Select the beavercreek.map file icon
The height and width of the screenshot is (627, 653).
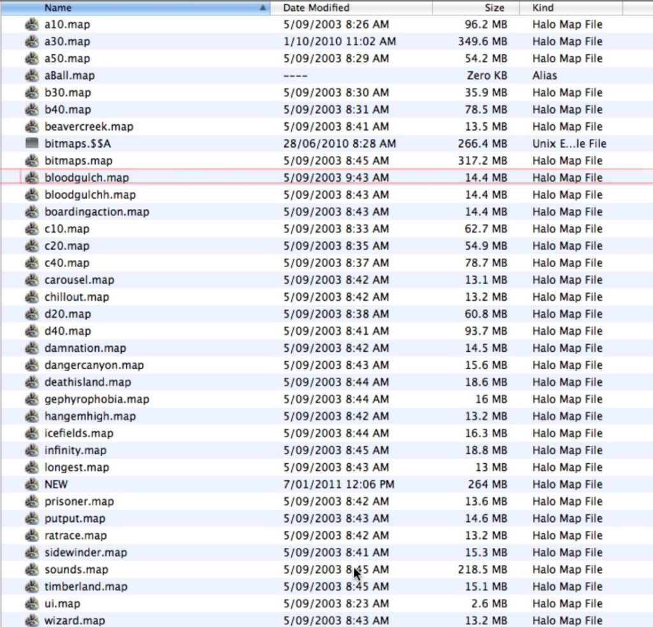pos(32,127)
